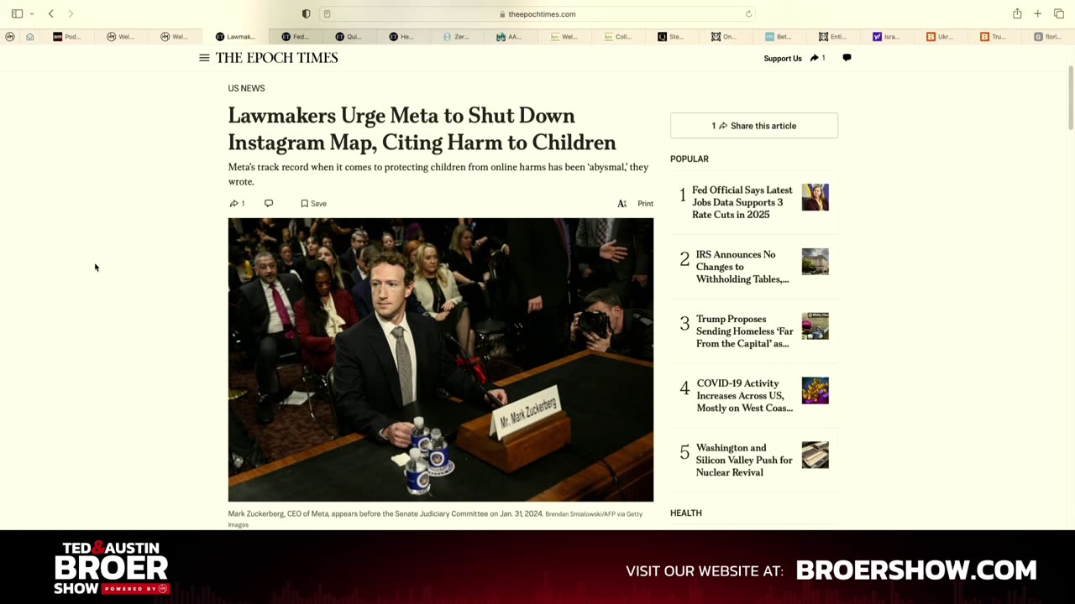
Task: Save the article with the bookmark button
Action: [313, 203]
